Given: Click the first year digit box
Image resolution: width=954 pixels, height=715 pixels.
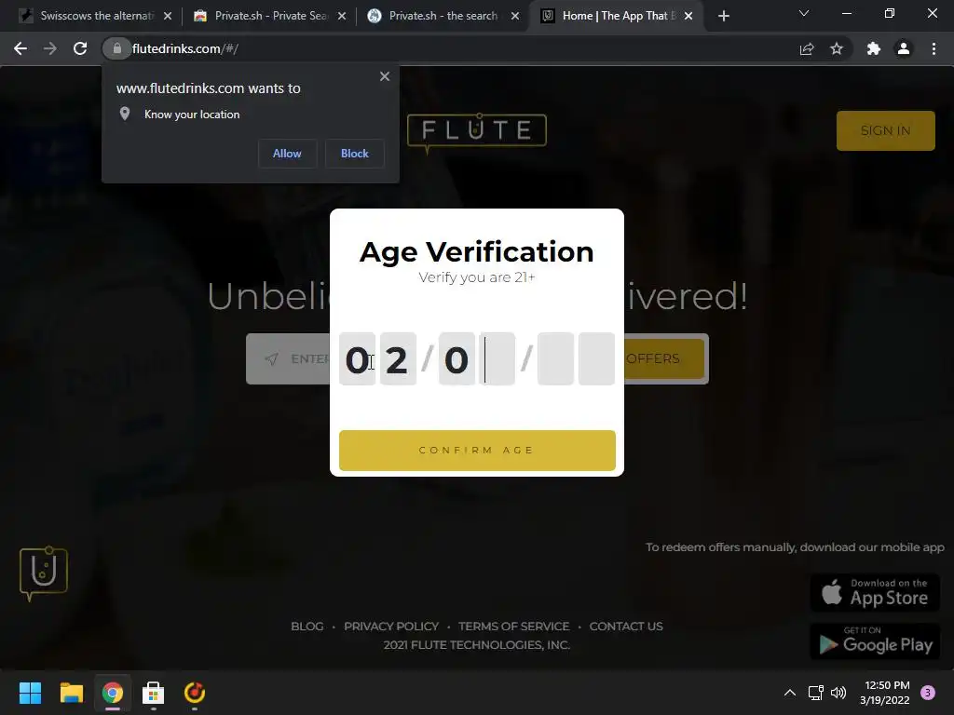Looking at the screenshot, I should [555, 358].
